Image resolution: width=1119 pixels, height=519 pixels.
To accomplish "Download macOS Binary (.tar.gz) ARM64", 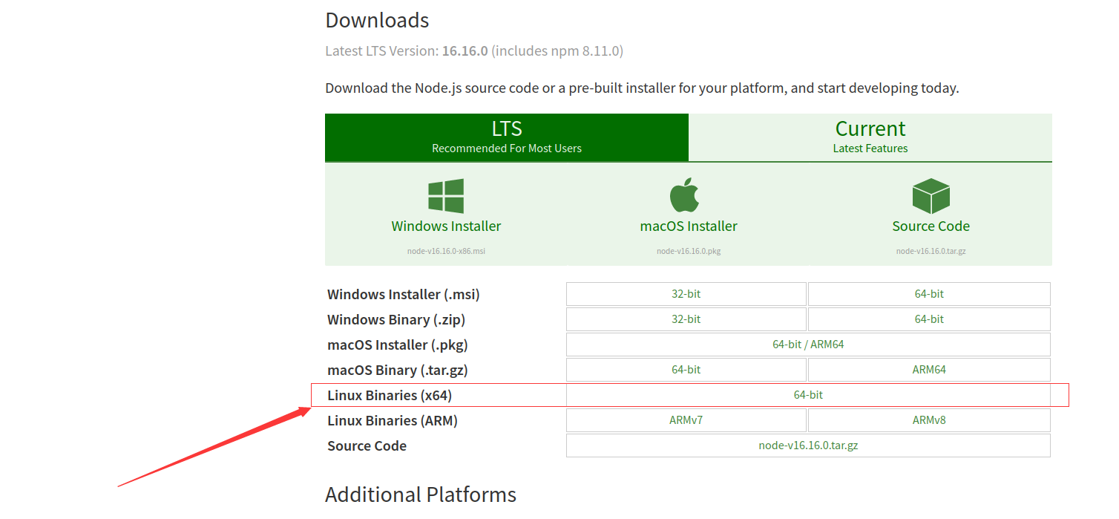I will [929, 370].
